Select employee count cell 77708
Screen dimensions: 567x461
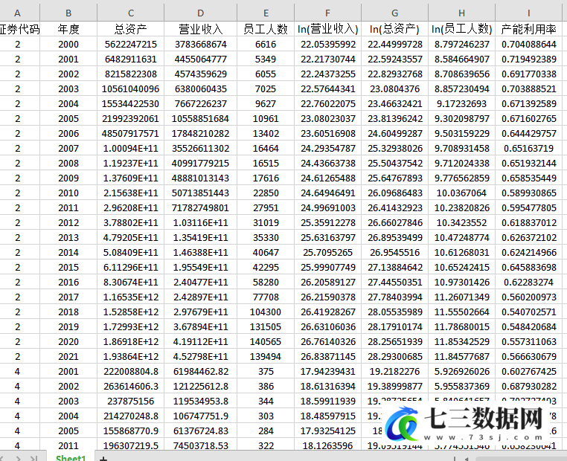point(266,297)
